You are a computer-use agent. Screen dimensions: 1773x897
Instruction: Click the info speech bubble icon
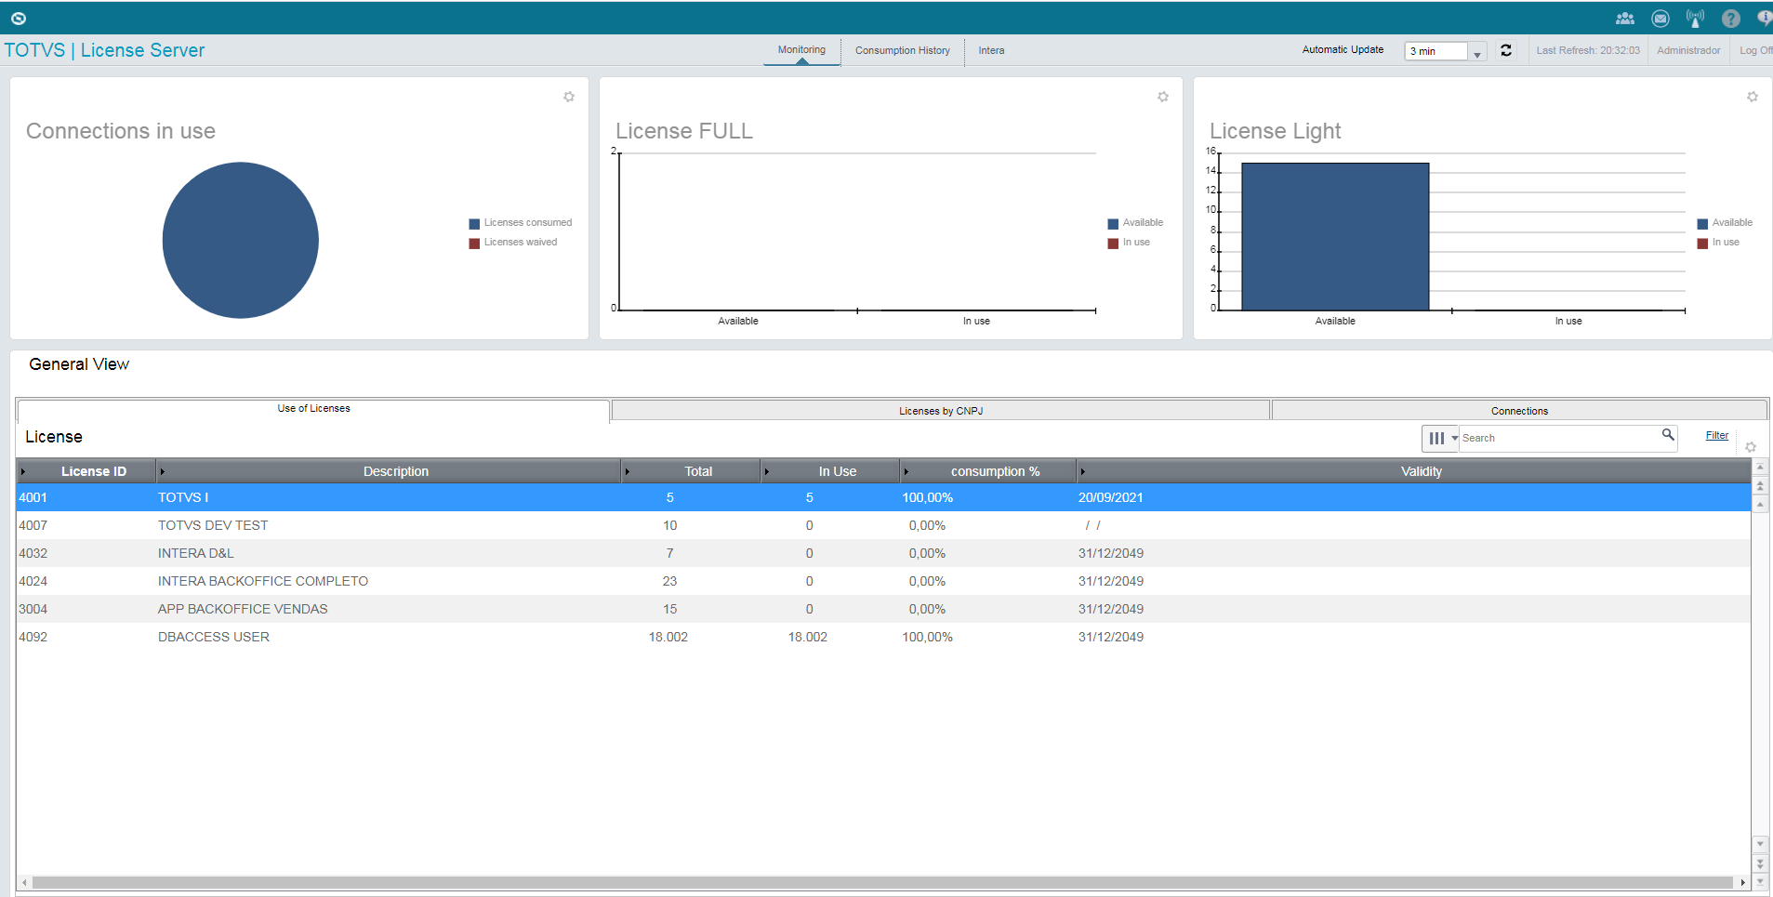click(1765, 19)
